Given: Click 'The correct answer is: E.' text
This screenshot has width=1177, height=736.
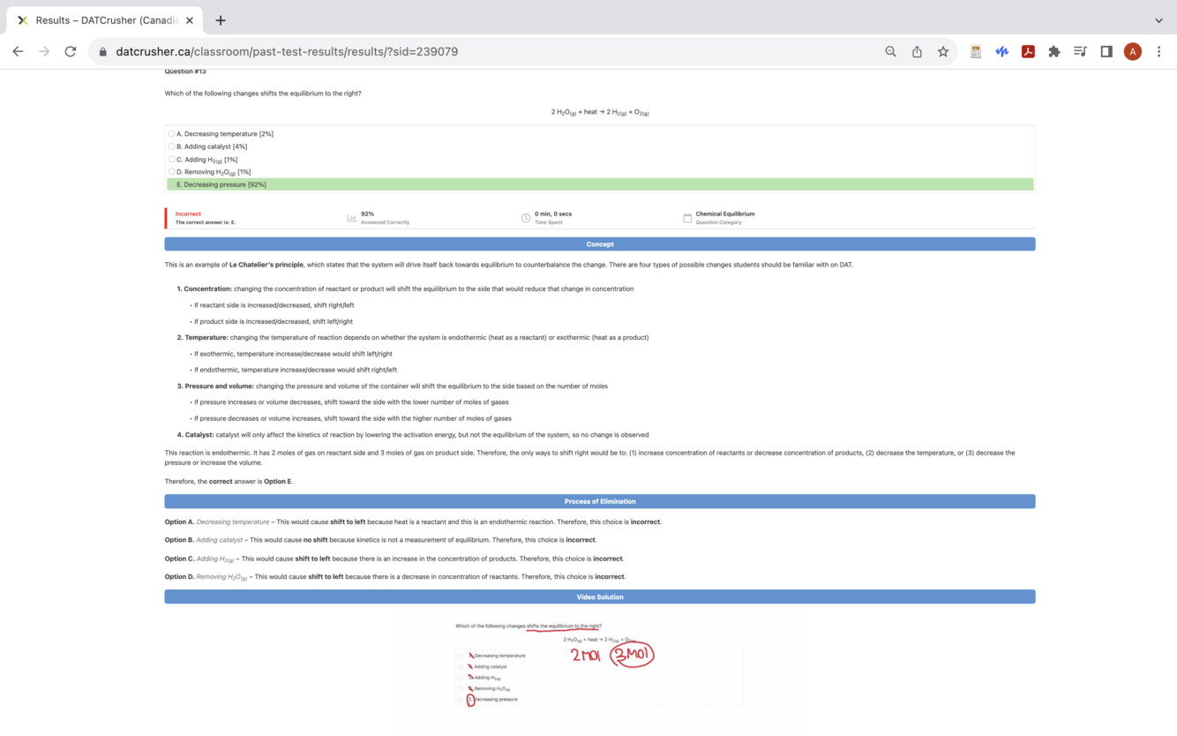Looking at the screenshot, I should tap(206, 222).
